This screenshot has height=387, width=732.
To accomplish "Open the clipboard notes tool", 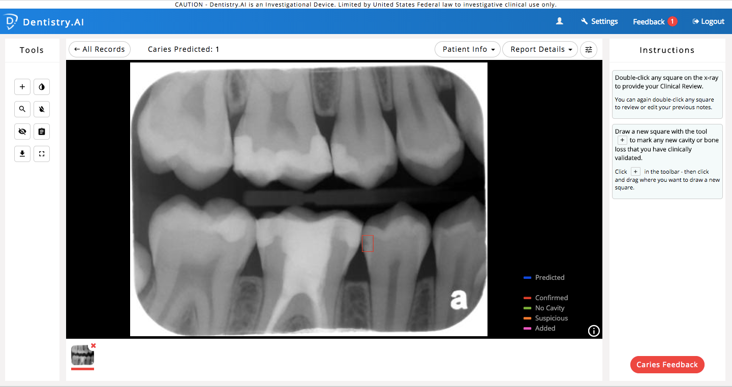I will 41,132.
